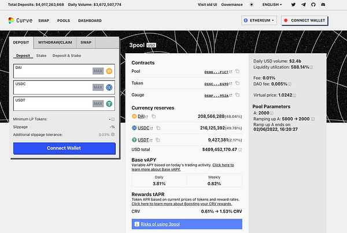Open Telegram icon link
Screen dimensions: 347x233
tap(304, 5)
